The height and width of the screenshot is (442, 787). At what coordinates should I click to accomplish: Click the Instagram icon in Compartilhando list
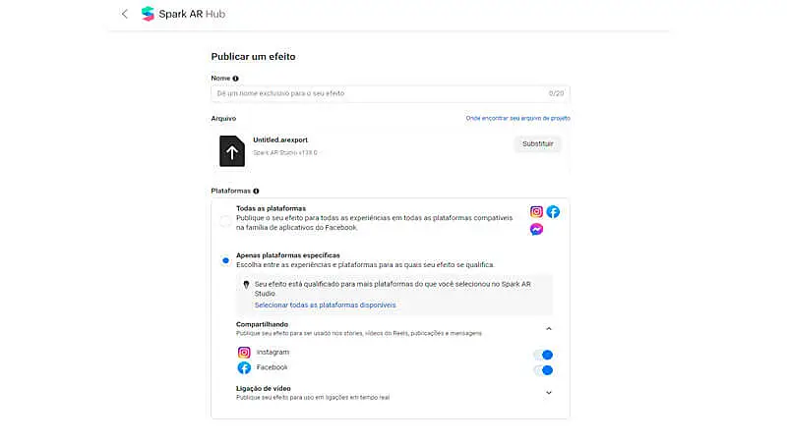(244, 353)
